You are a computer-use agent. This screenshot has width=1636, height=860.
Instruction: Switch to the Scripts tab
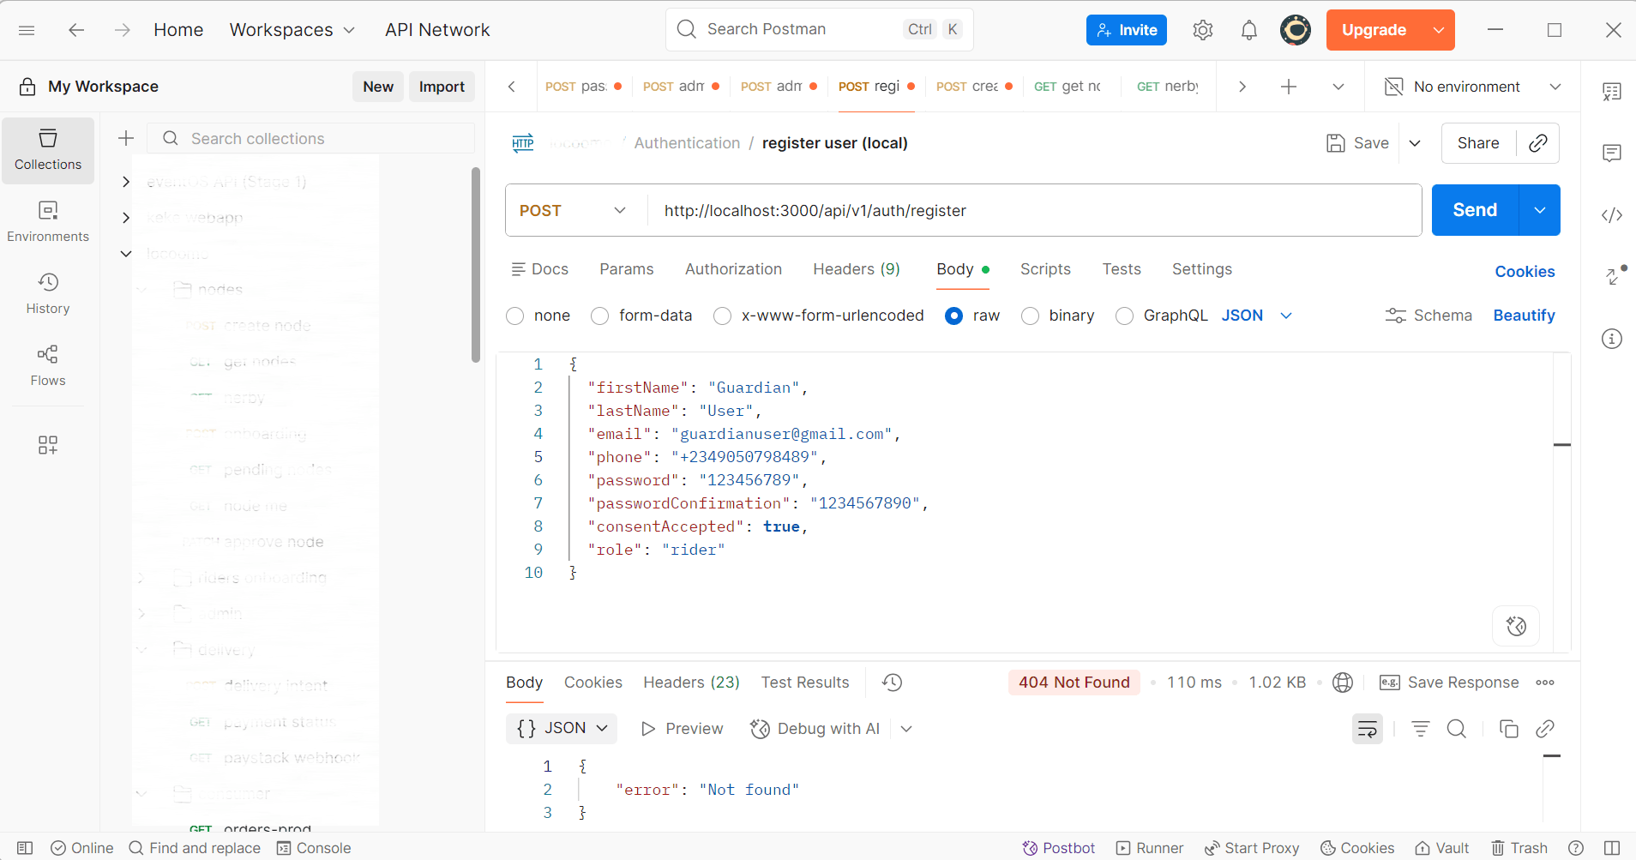(x=1045, y=269)
